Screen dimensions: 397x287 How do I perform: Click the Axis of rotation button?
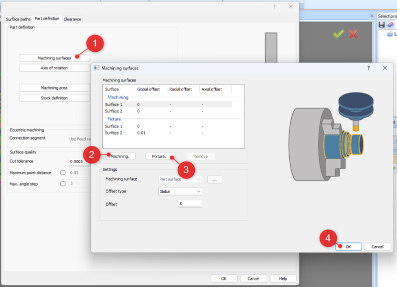pyautogui.click(x=54, y=67)
